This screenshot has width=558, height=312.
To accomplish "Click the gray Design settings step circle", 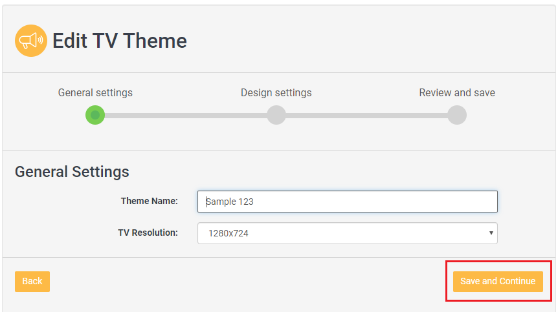I will tap(276, 115).
